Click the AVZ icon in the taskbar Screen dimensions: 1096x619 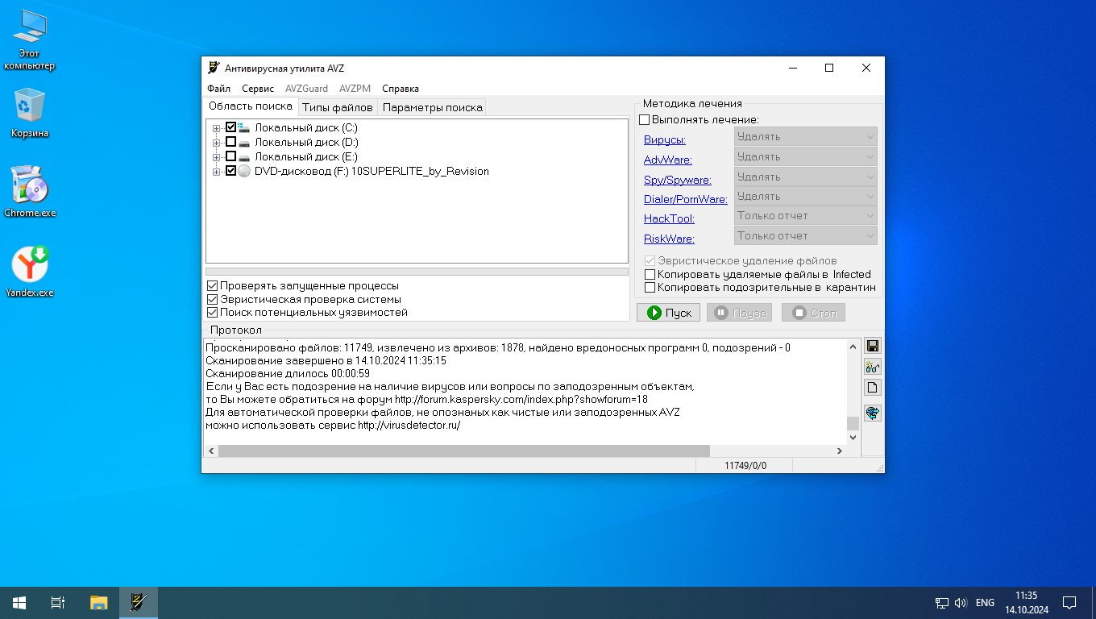pyautogui.click(x=139, y=602)
